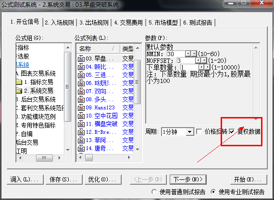Click the 下一步(N)> button
The image size is (274, 200).
tap(188, 179)
